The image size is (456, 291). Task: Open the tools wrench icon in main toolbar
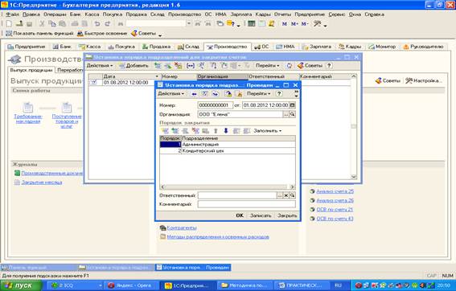317,24
